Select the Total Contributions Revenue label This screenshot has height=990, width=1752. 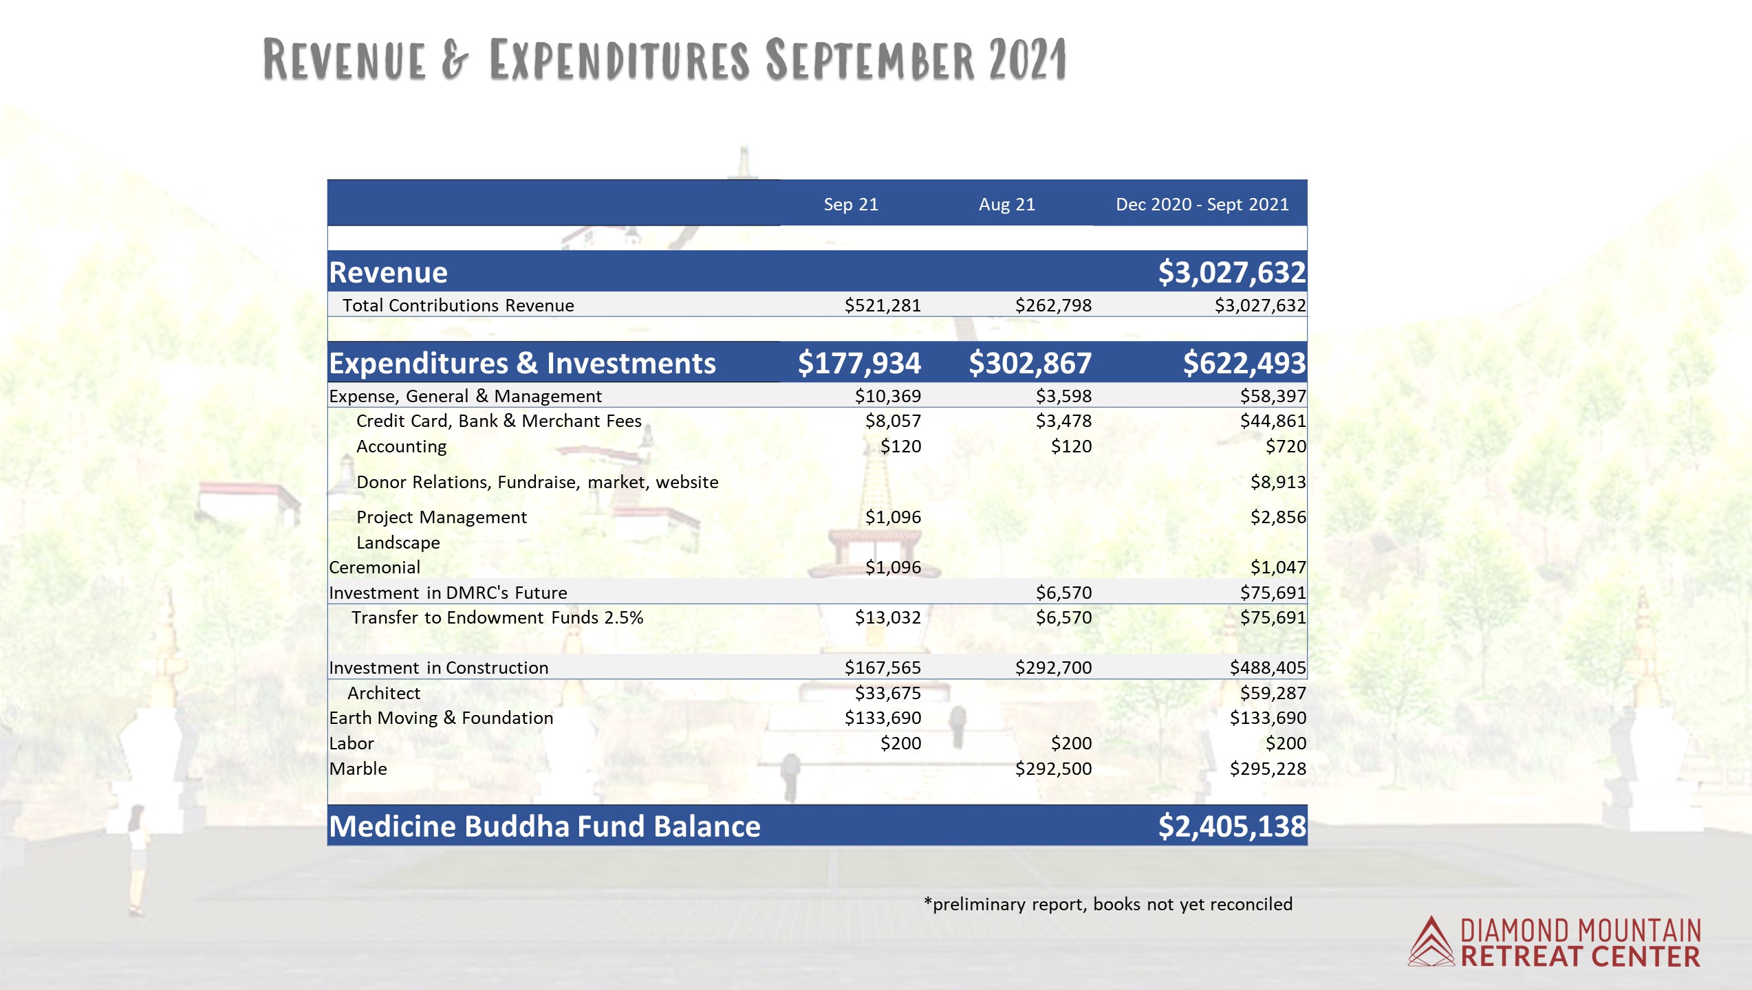pyautogui.click(x=458, y=305)
